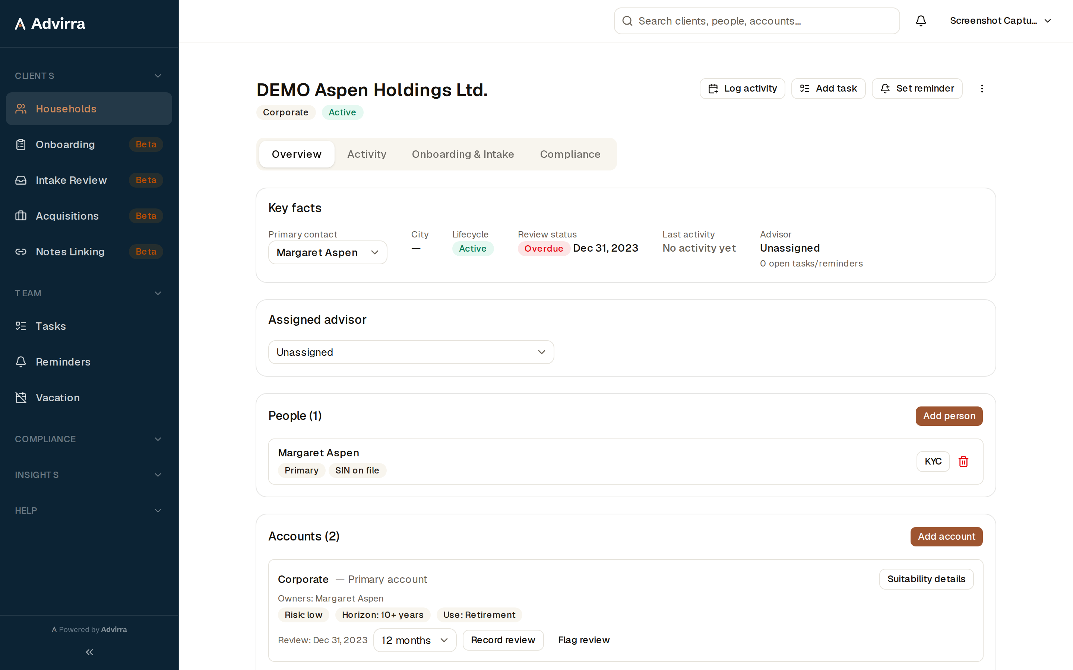Screen dimensions: 1073x670
Task: Open the 12 months review interval dropdown
Action: tap(415, 640)
